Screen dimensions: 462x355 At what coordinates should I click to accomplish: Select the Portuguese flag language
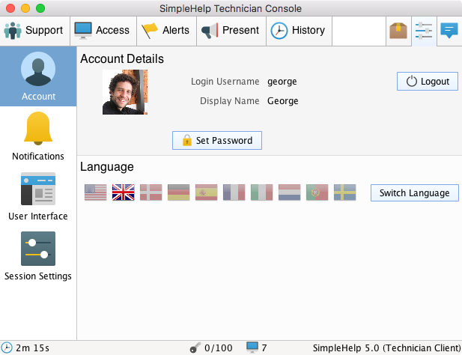[x=317, y=192]
